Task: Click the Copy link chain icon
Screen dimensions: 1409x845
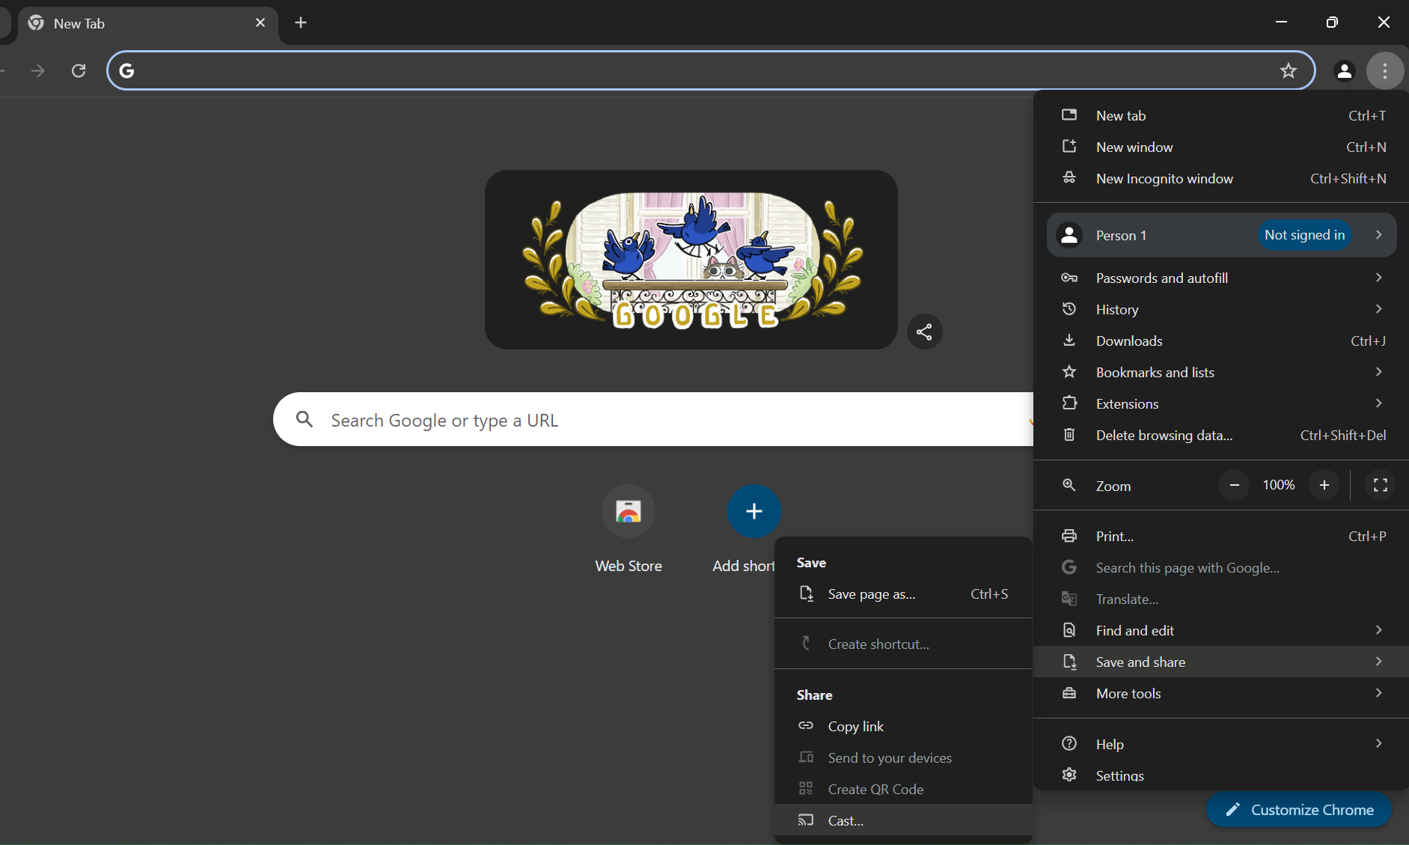Action: 806,726
